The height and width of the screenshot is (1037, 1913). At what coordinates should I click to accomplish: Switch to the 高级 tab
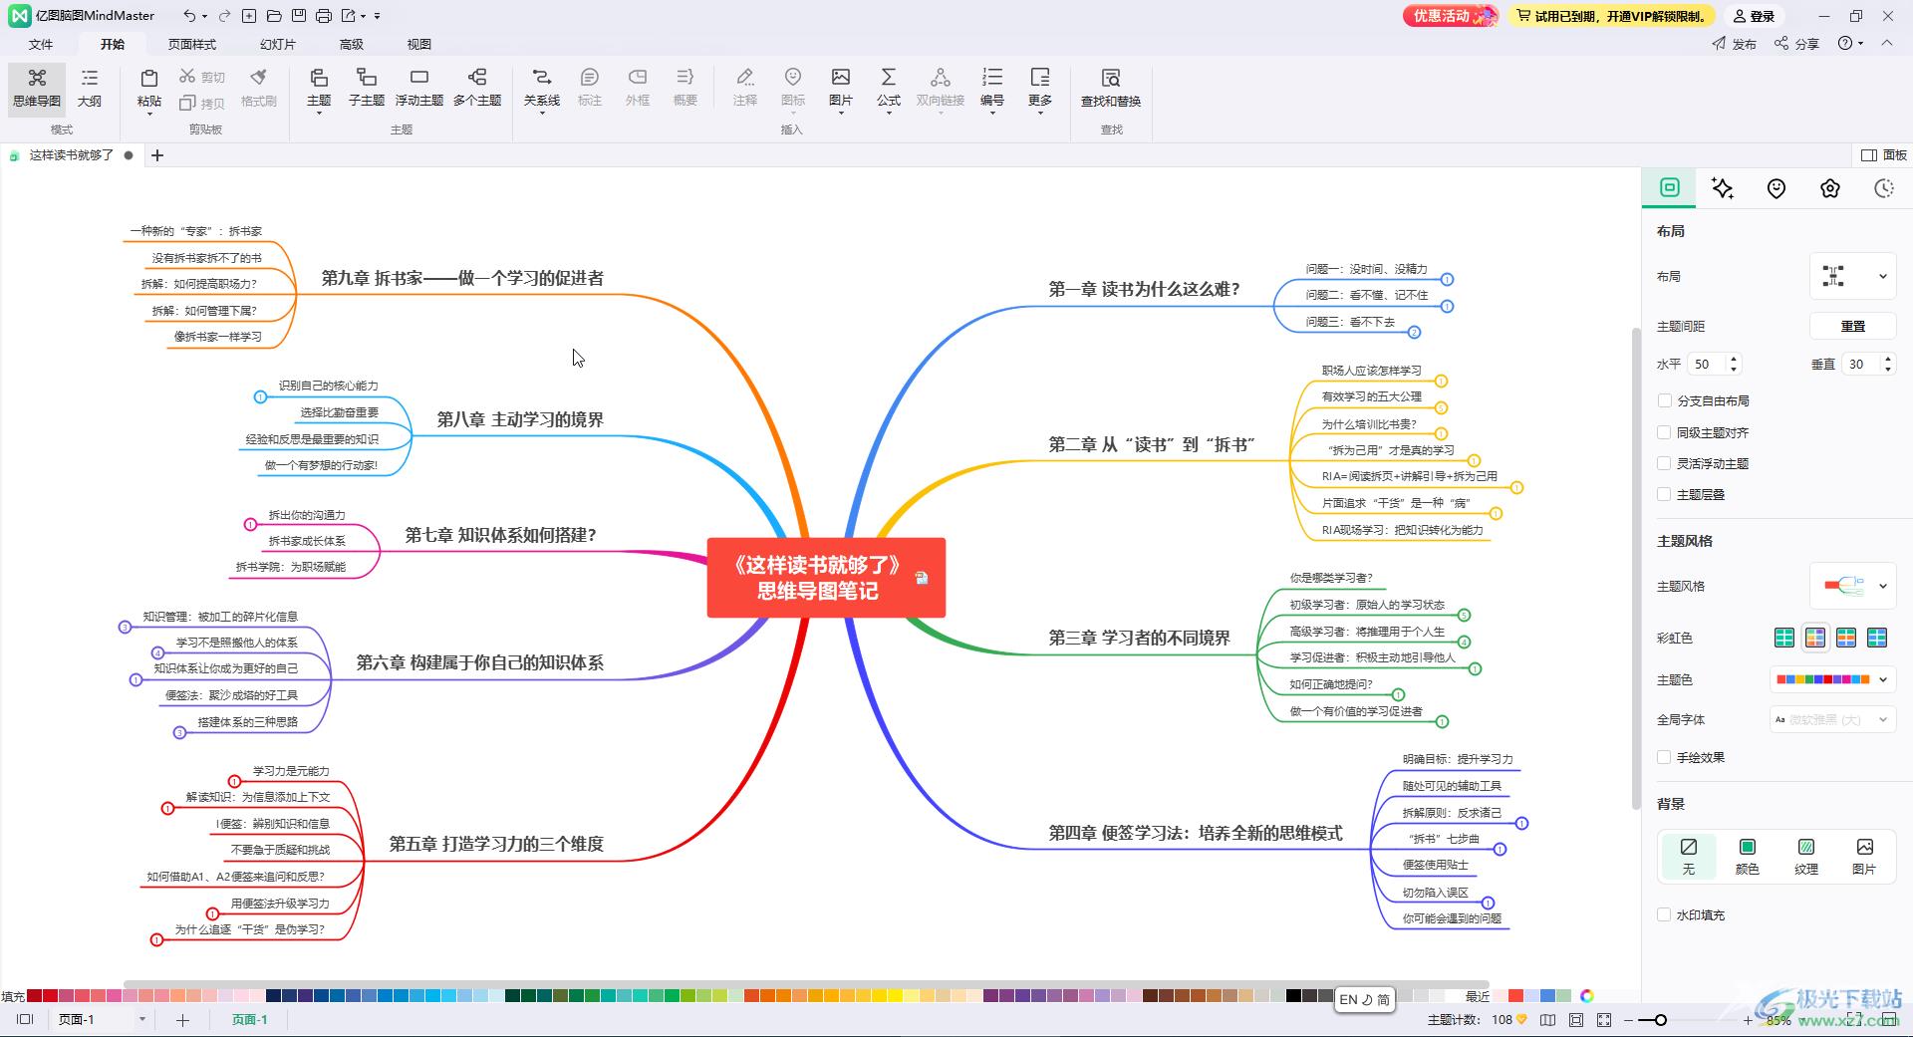click(x=352, y=44)
